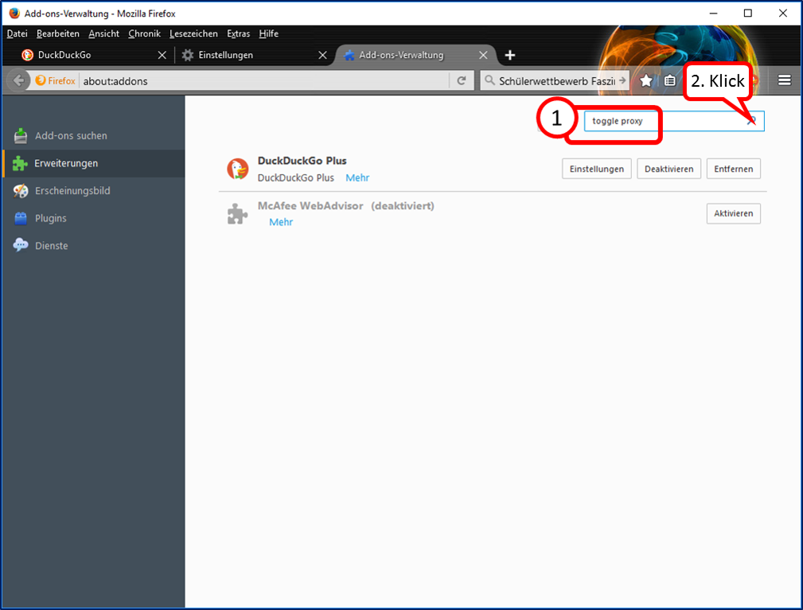Open the hamburger menu
Screen dimensions: 803x610
tap(784, 80)
